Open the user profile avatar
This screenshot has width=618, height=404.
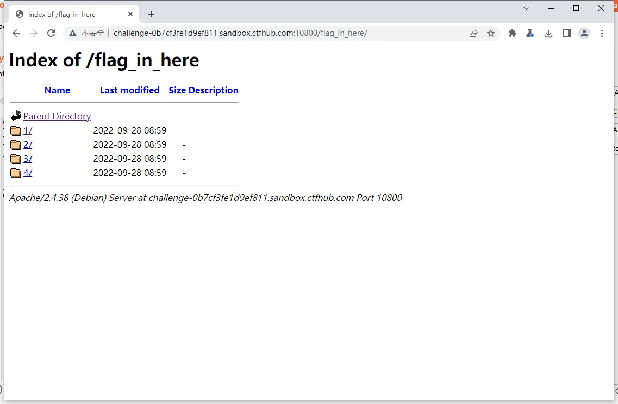coord(584,33)
